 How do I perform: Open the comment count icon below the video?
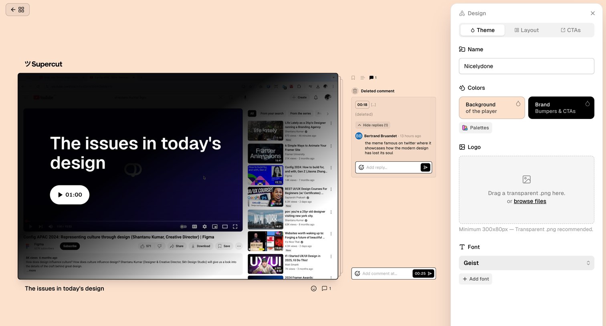pyautogui.click(x=326, y=288)
